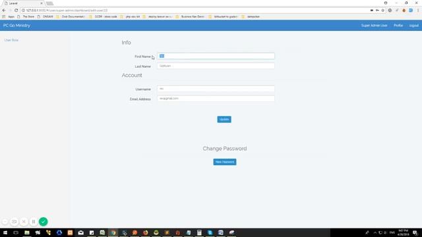Open the Apps bookmarks shortcut
This screenshot has height=237, width=422.
coord(9,16)
